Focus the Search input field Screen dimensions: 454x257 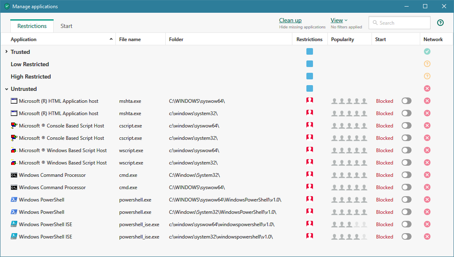click(x=400, y=23)
